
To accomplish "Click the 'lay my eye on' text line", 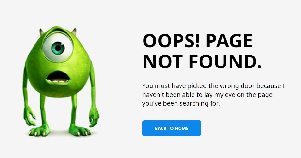I will pos(207,95).
